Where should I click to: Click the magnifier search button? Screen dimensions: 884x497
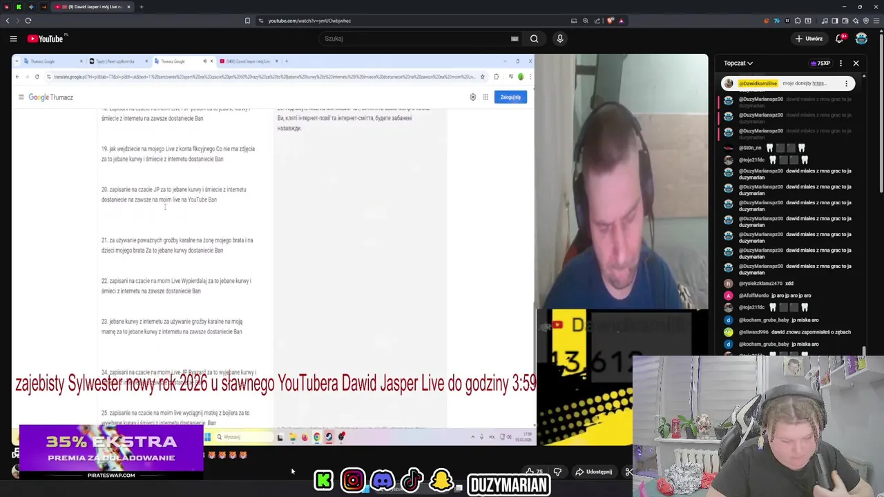tap(534, 39)
